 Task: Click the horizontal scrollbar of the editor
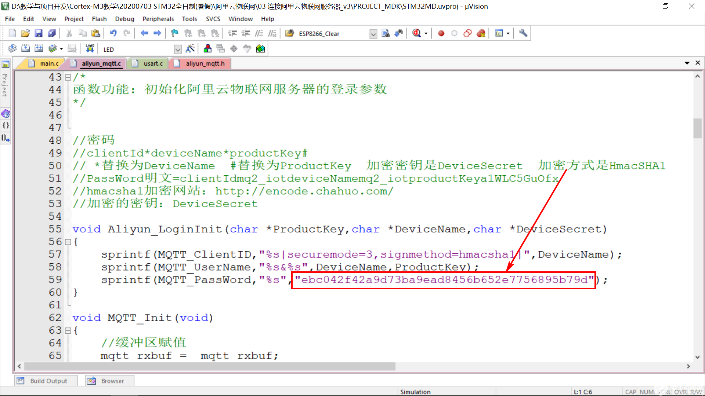pos(209,366)
